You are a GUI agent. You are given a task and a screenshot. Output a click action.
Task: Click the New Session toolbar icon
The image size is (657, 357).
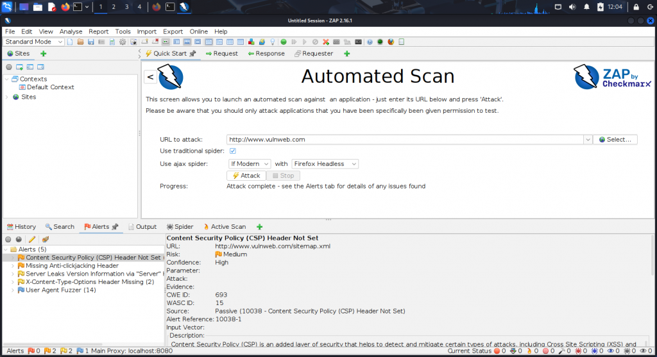[70, 42]
